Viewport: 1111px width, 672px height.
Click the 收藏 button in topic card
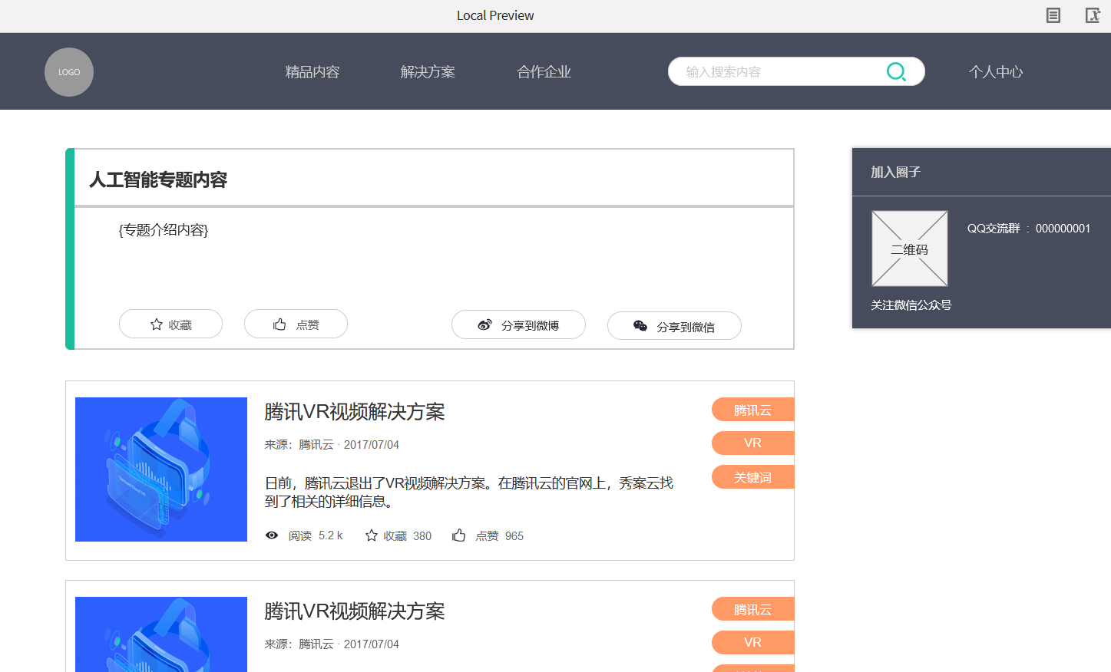click(170, 324)
